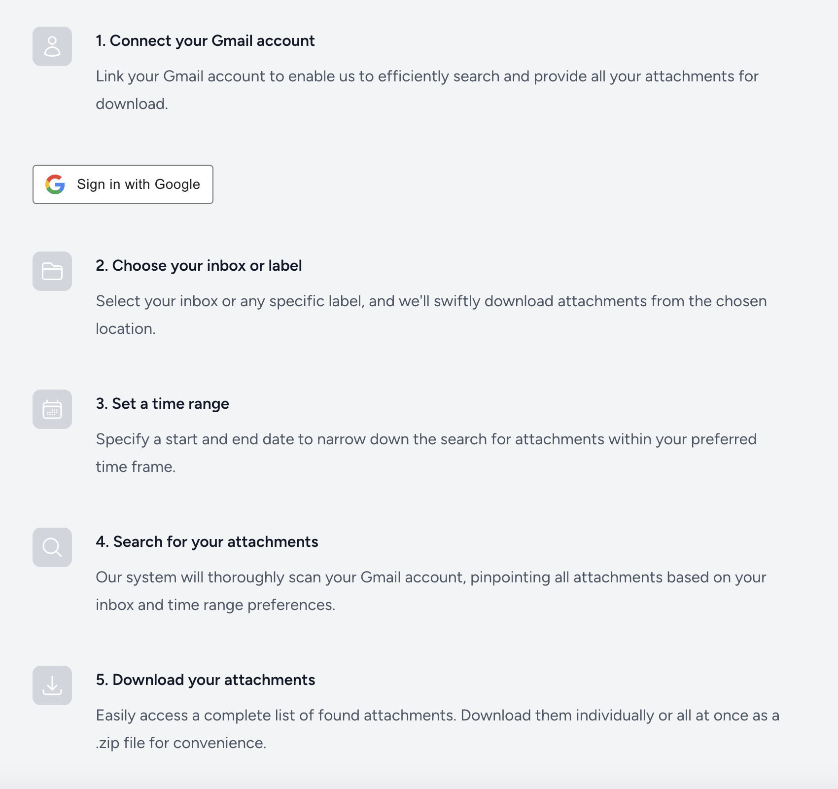Click the Specify a start and end date text

426,453
